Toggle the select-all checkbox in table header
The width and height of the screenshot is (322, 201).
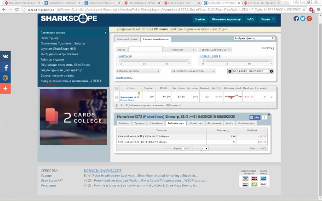(116, 89)
